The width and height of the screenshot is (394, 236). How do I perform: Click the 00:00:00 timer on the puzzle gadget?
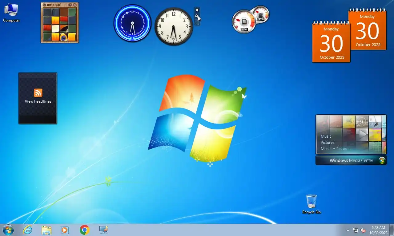coord(54,5)
